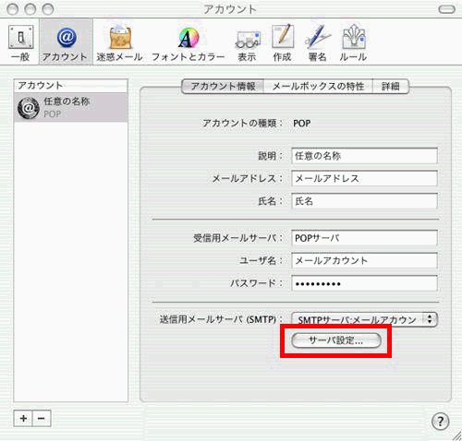Open フォントとカラー preferences

(x=188, y=43)
